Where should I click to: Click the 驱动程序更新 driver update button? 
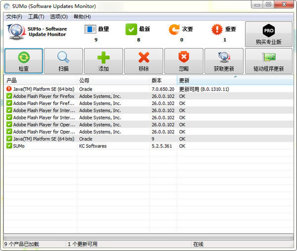tap(269, 61)
